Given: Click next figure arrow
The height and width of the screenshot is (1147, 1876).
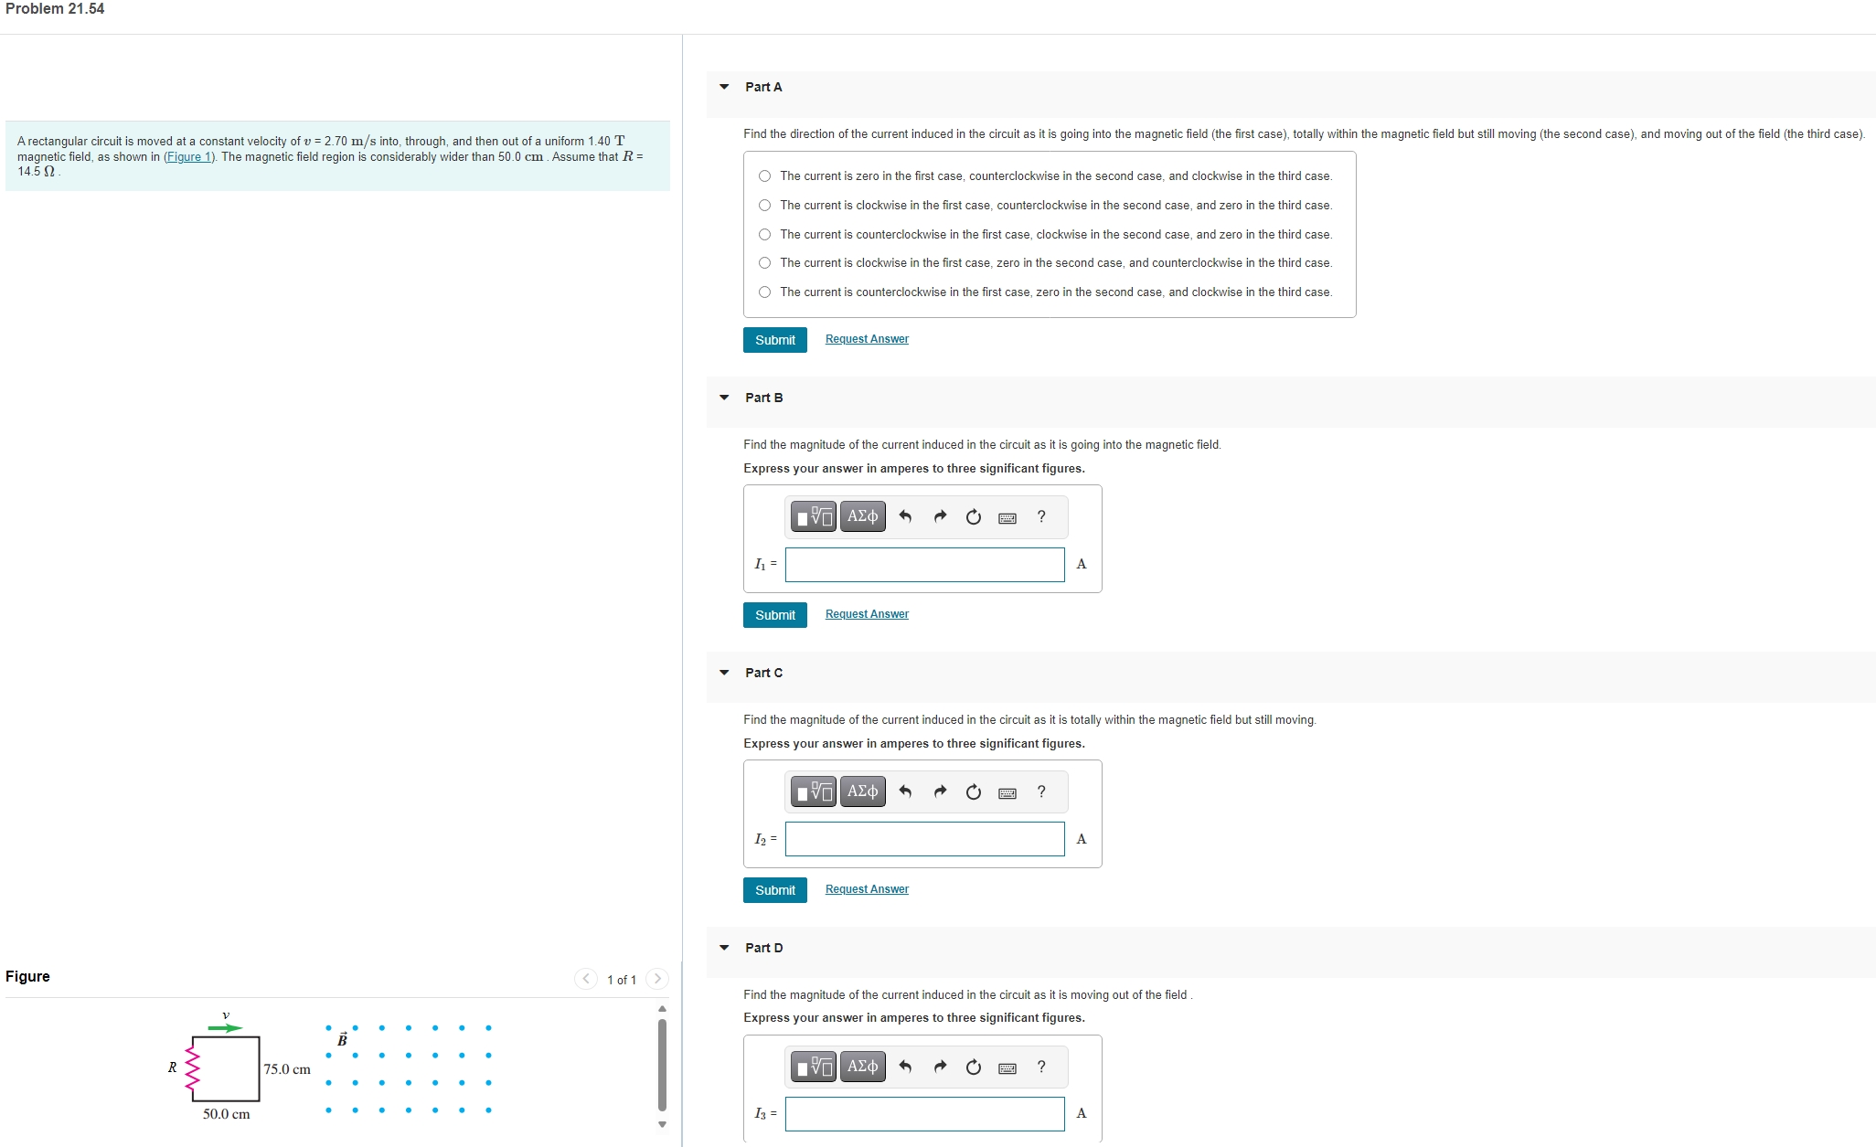Looking at the screenshot, I should 657,979.
